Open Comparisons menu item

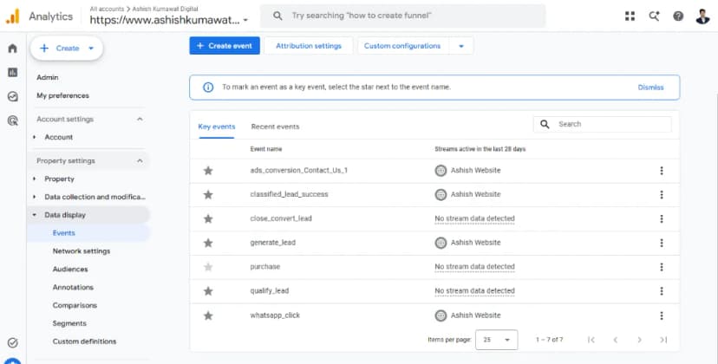pyautogui.click(x=75, y=305)
